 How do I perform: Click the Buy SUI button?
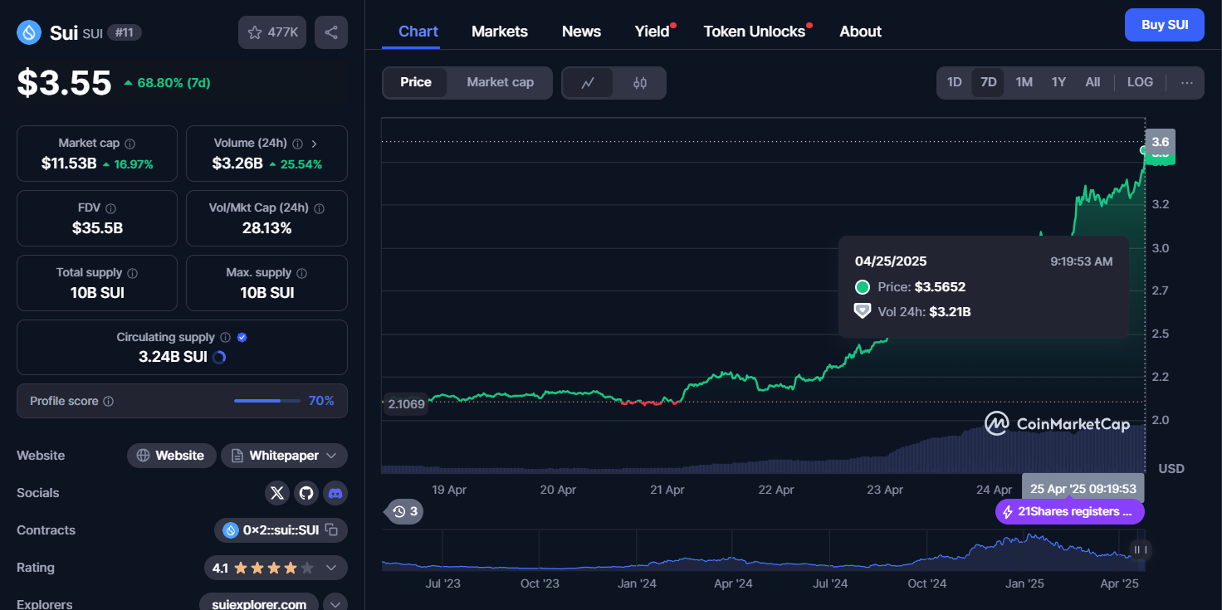point(1164,25)
